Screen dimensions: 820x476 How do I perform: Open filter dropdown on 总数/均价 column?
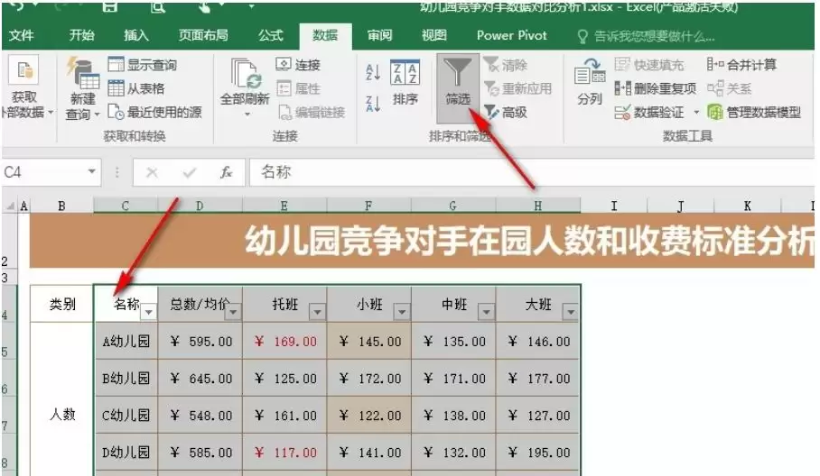pyautogui.click(x=233, y=312)
